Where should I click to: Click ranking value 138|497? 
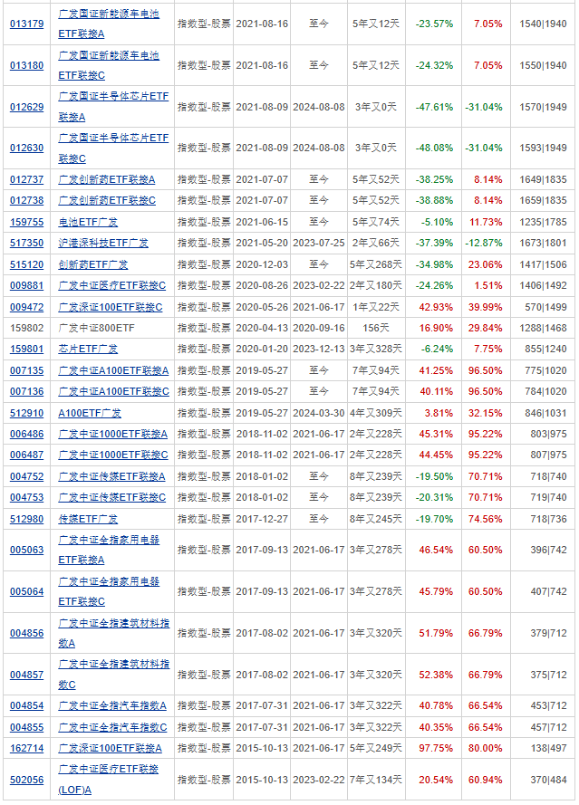[x=549, y=749]
